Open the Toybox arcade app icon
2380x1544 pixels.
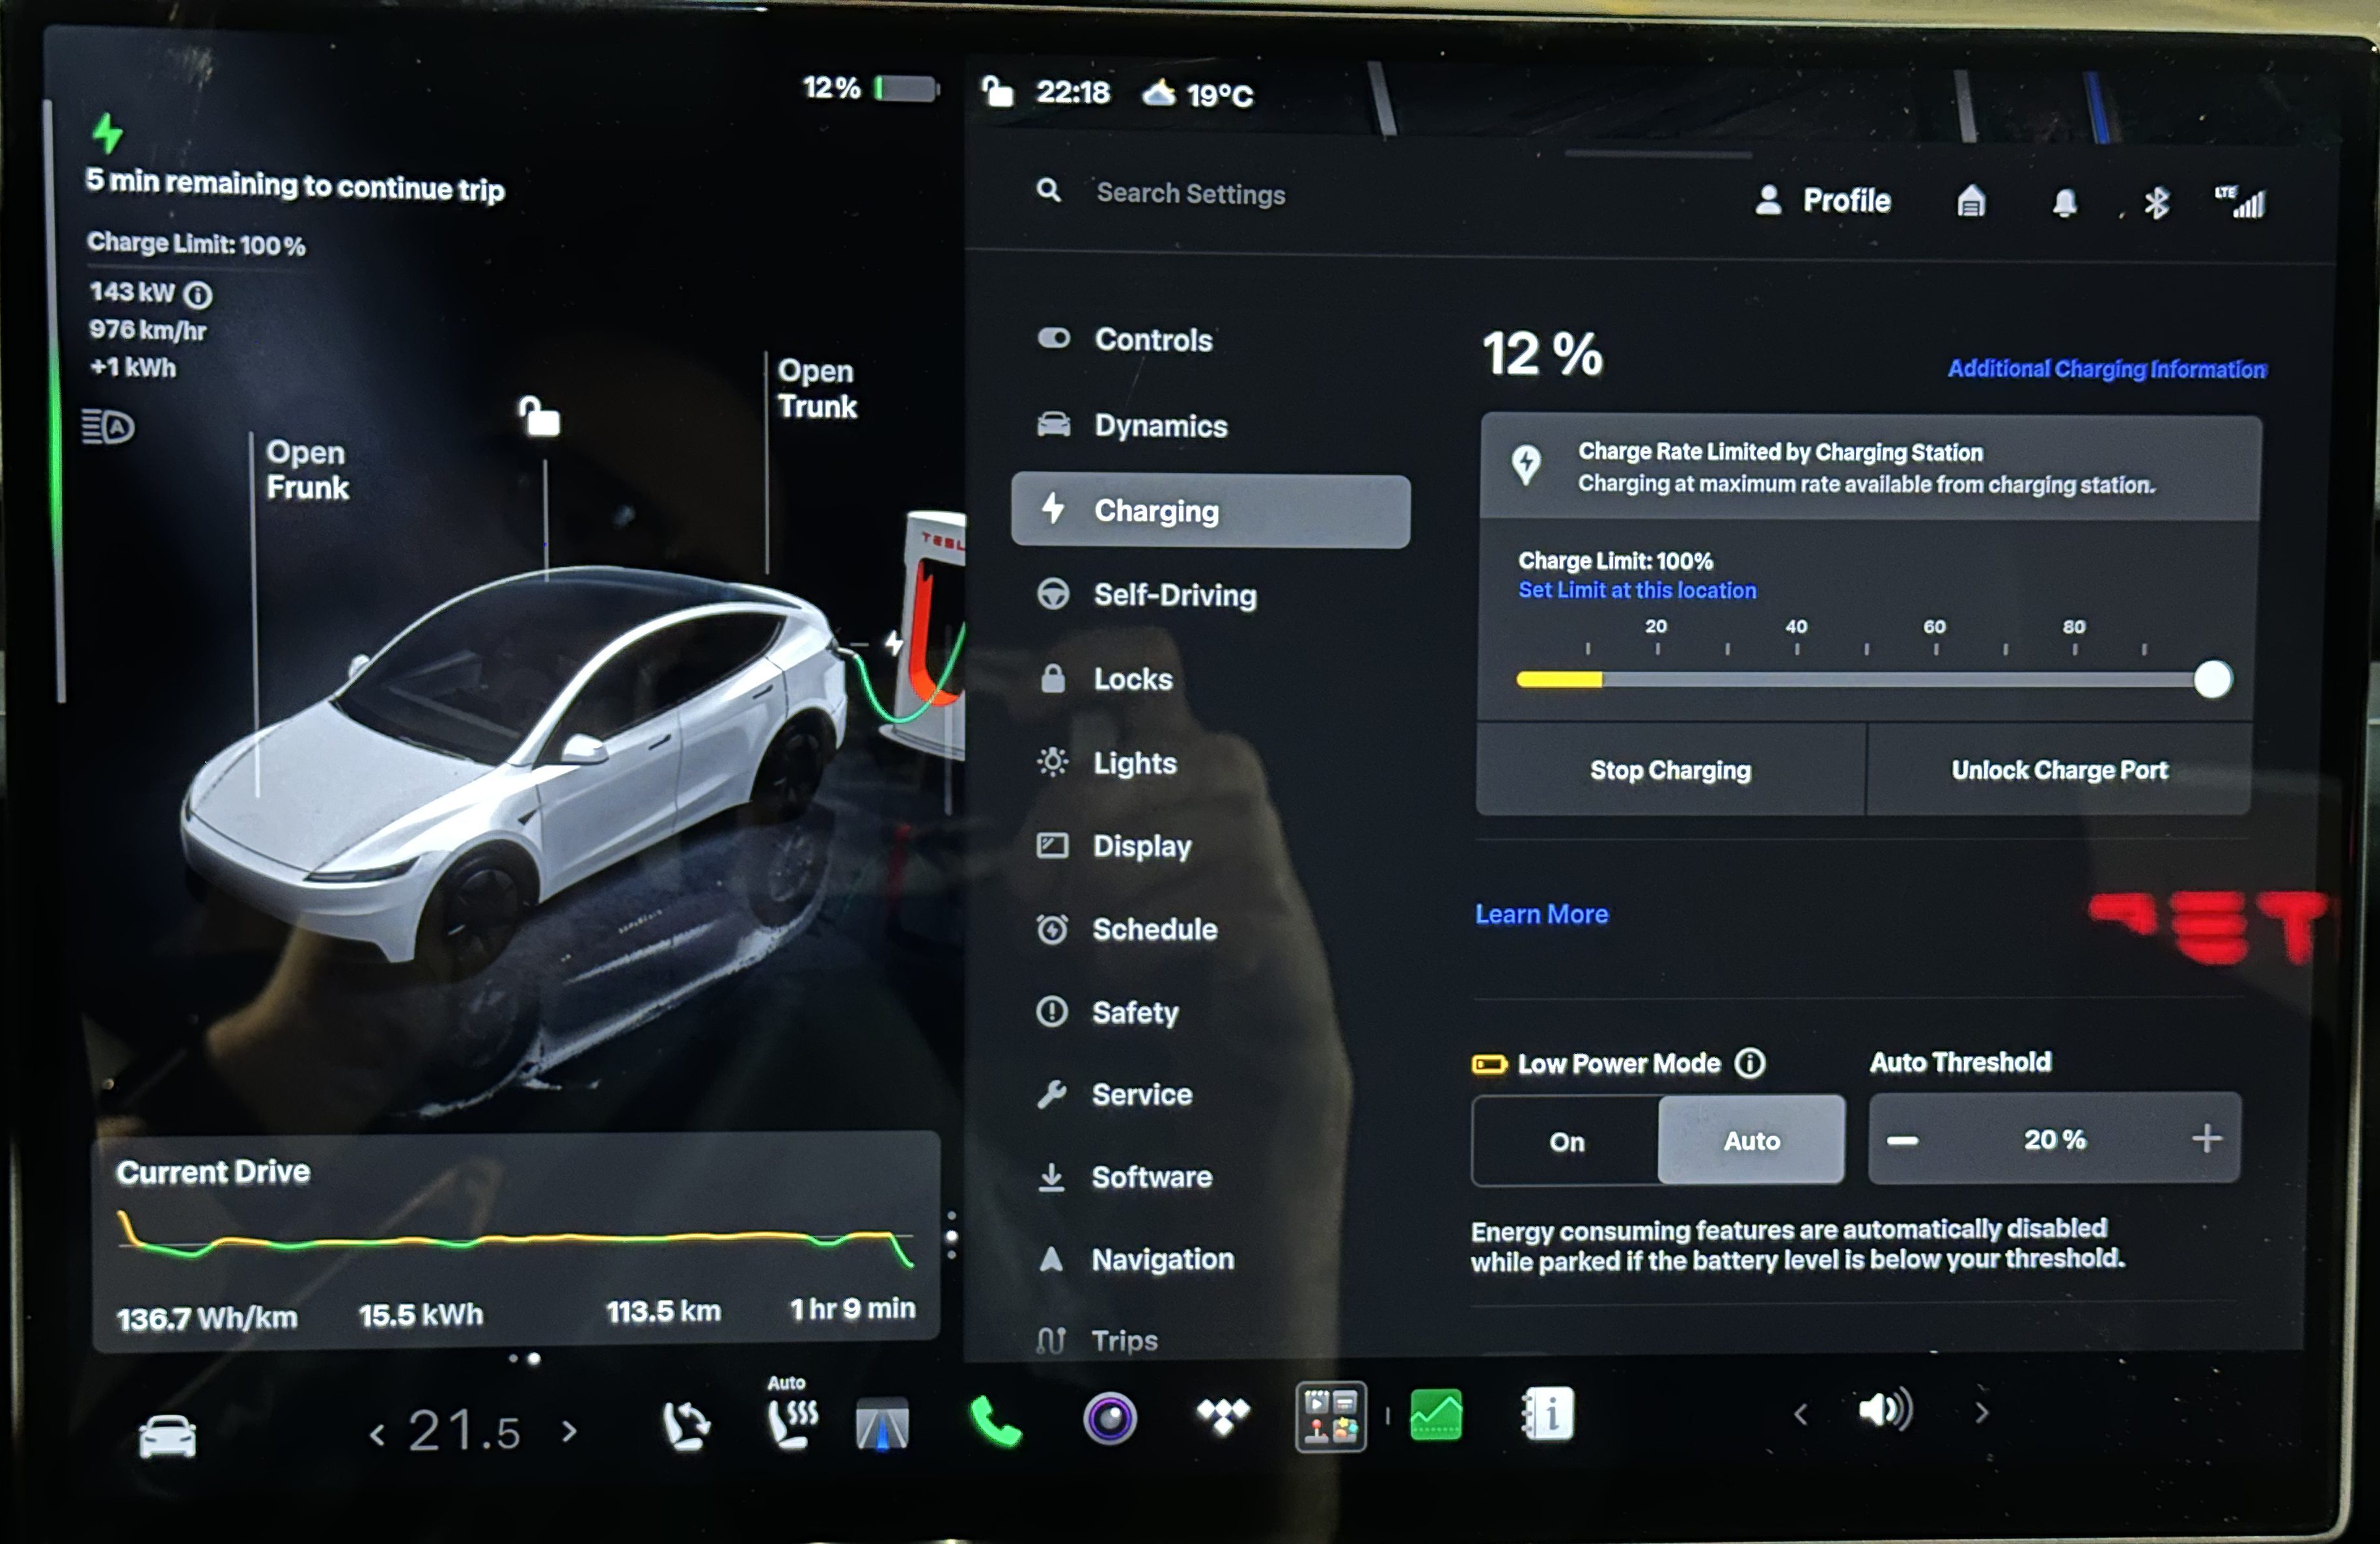(1331, 1416)
